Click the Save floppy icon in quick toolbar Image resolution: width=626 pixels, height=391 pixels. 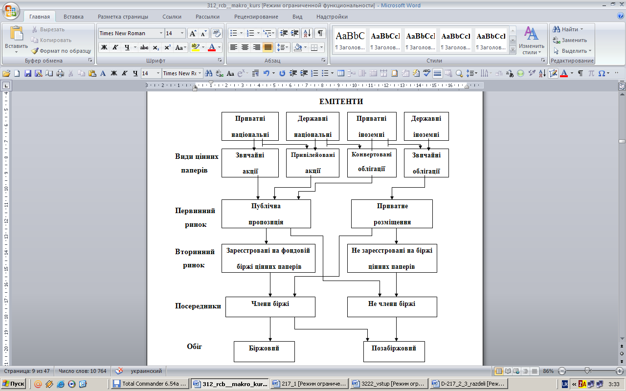28,73
